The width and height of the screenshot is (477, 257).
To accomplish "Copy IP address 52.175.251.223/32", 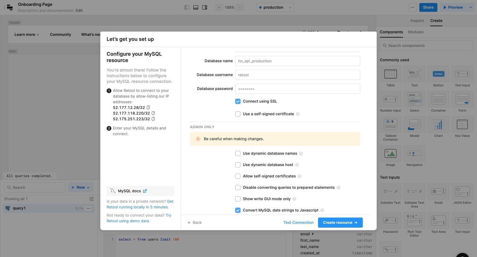I will click(153, 119).
